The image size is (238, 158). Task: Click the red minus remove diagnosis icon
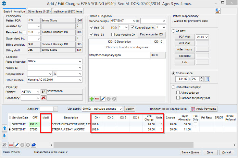97,99
